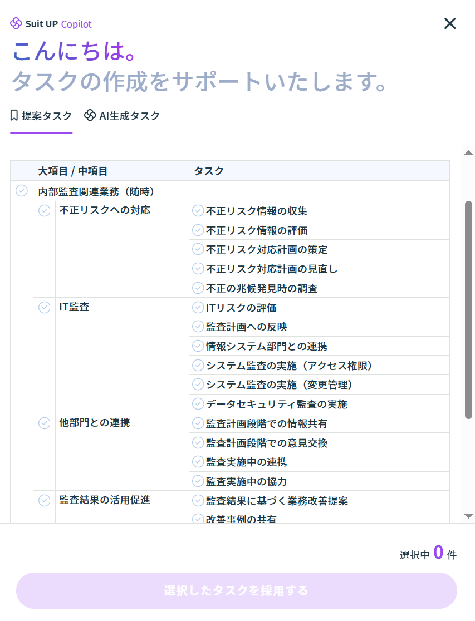Image resolution: width=475 pixels, height=621 pixels.
Task: Check 監査計画段階での意見交換 task
Action: (x=198, y=442)
